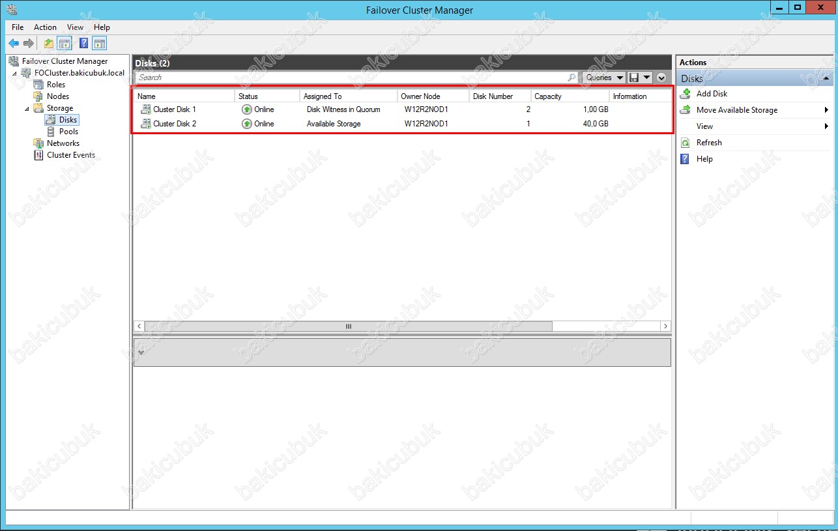
Task: Click View action in Actions pane
Action: [704, 126]
